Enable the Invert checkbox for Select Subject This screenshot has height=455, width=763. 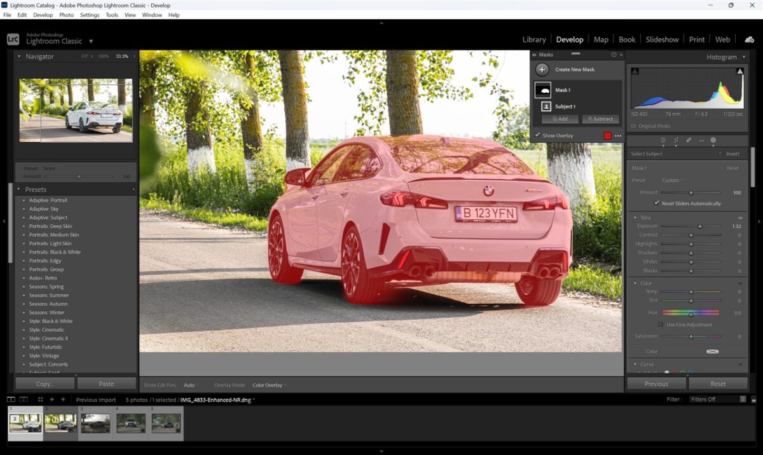[720, 154]
